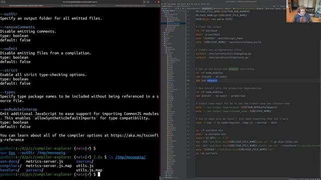
Task: Select the active first tab of the terminal
Action: (x=26, y=5)
